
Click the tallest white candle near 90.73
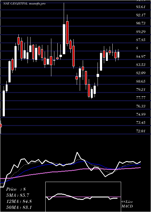[x=64, y=39]
